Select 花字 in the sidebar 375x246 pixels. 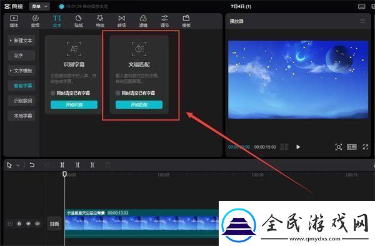21,56
